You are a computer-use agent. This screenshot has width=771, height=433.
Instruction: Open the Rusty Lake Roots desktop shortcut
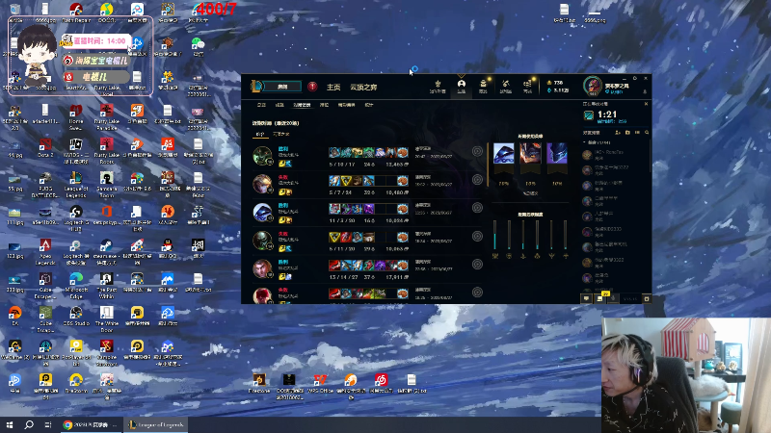[106, 151]
